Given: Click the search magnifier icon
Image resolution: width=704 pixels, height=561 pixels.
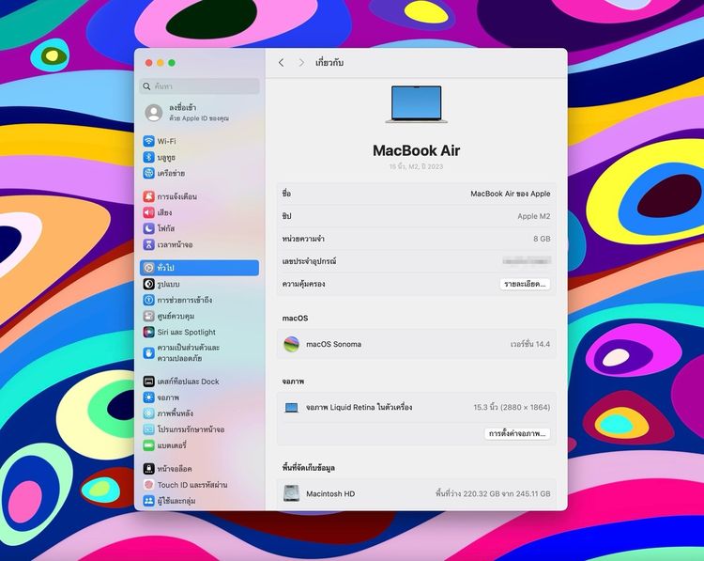Looking at the screenshot, I should (146, 86).
